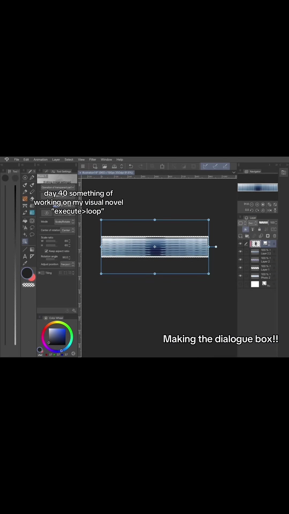
Task: Open the layer blending mode dropdown
Action: point(253,223)
